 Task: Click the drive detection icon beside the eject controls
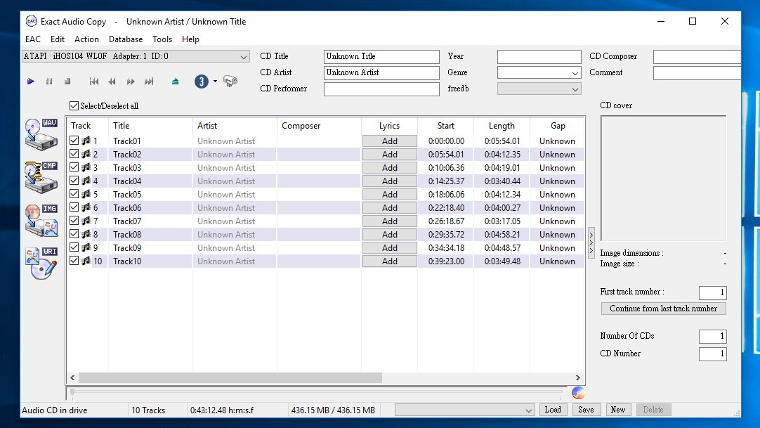pyautogui.click(x=230, y=81)
